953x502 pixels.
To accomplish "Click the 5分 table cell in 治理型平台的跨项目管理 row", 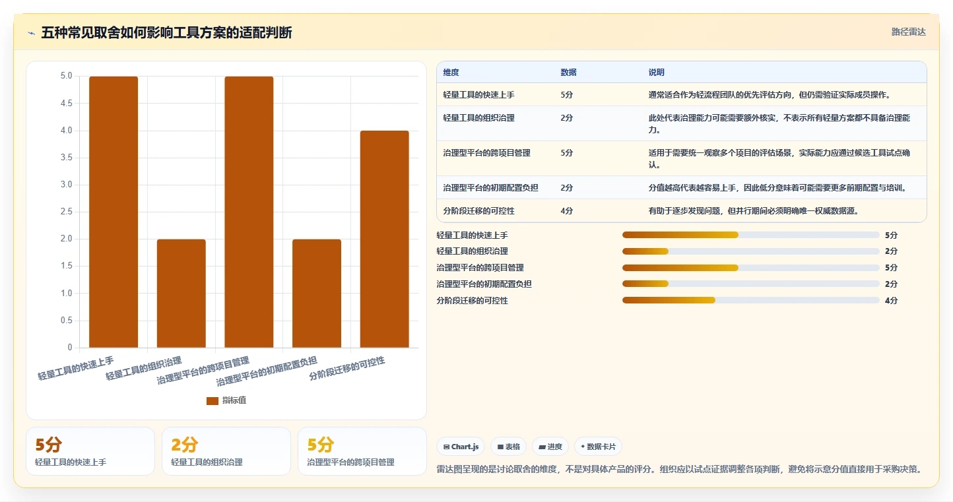I will pyautogui.click(x=567, y=153).
